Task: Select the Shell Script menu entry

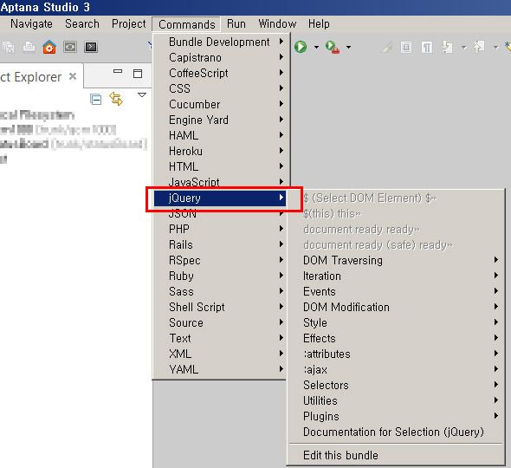Action: tap(220, 307)
